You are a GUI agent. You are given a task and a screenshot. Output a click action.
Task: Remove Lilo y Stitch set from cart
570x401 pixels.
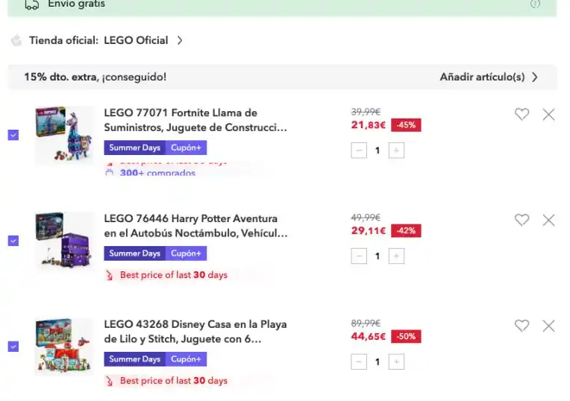pyautogui.click(x=548, y=326)
